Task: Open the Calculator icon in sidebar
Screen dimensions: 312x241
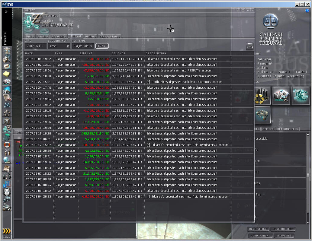Action: [7, 137]
